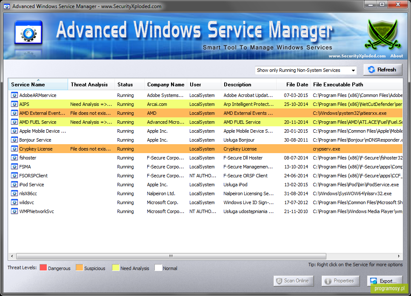Click the WMPNetworkSvc row icon
411x296 pixels.
point(14,211)
